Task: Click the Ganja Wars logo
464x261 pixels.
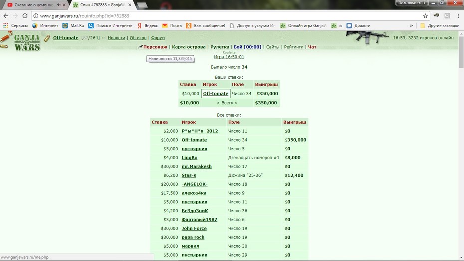Action: [26, 42]
